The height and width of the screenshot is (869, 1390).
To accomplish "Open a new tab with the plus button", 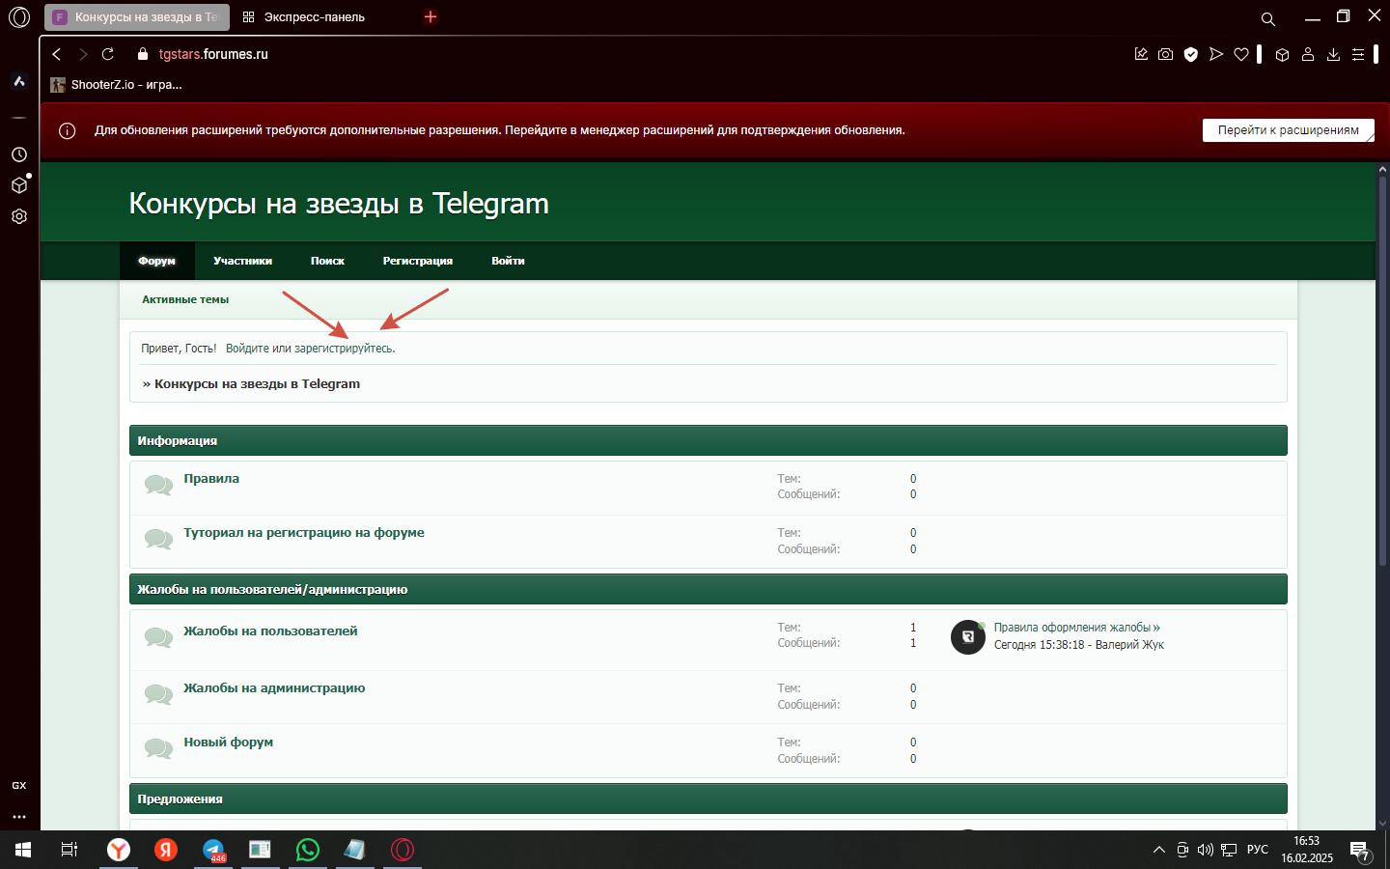I will tap(431, 16).
